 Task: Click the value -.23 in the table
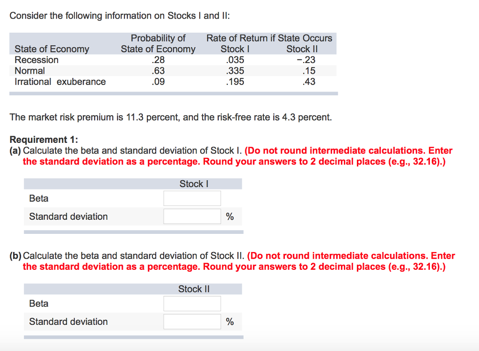coord(307,60)
